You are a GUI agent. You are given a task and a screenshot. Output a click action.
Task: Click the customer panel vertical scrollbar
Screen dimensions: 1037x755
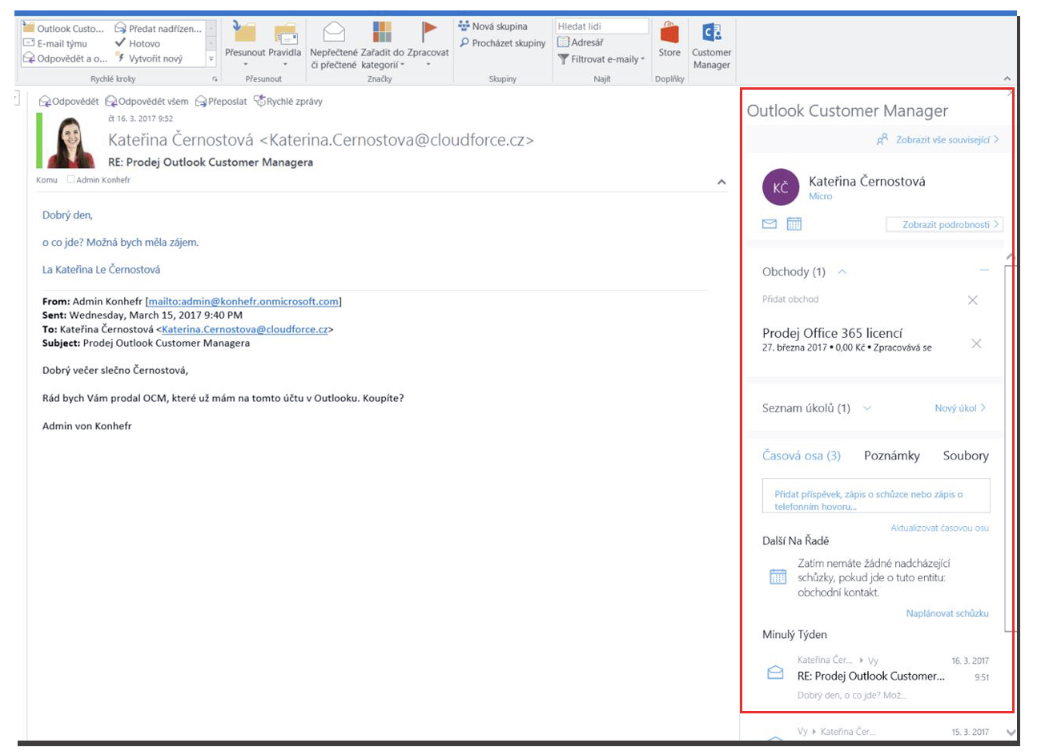(1009, 448)
